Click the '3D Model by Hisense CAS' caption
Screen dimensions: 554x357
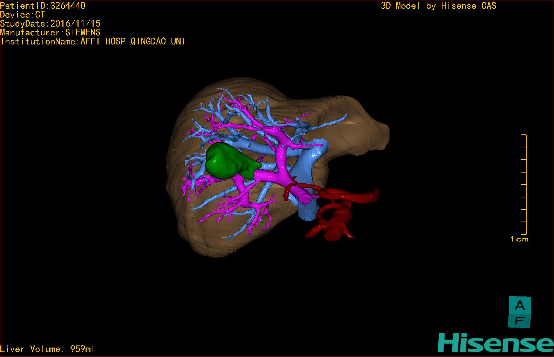439,6
